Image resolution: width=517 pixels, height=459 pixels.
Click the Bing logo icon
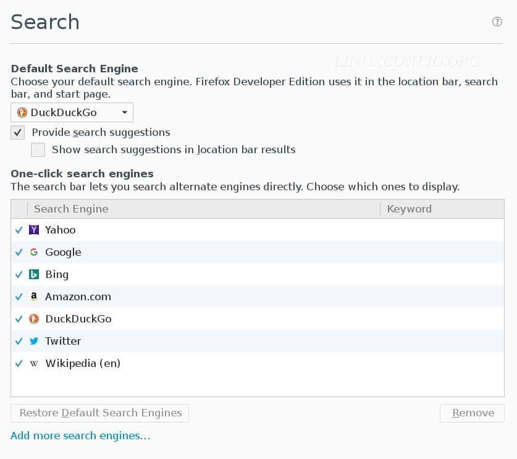[34, 274]
